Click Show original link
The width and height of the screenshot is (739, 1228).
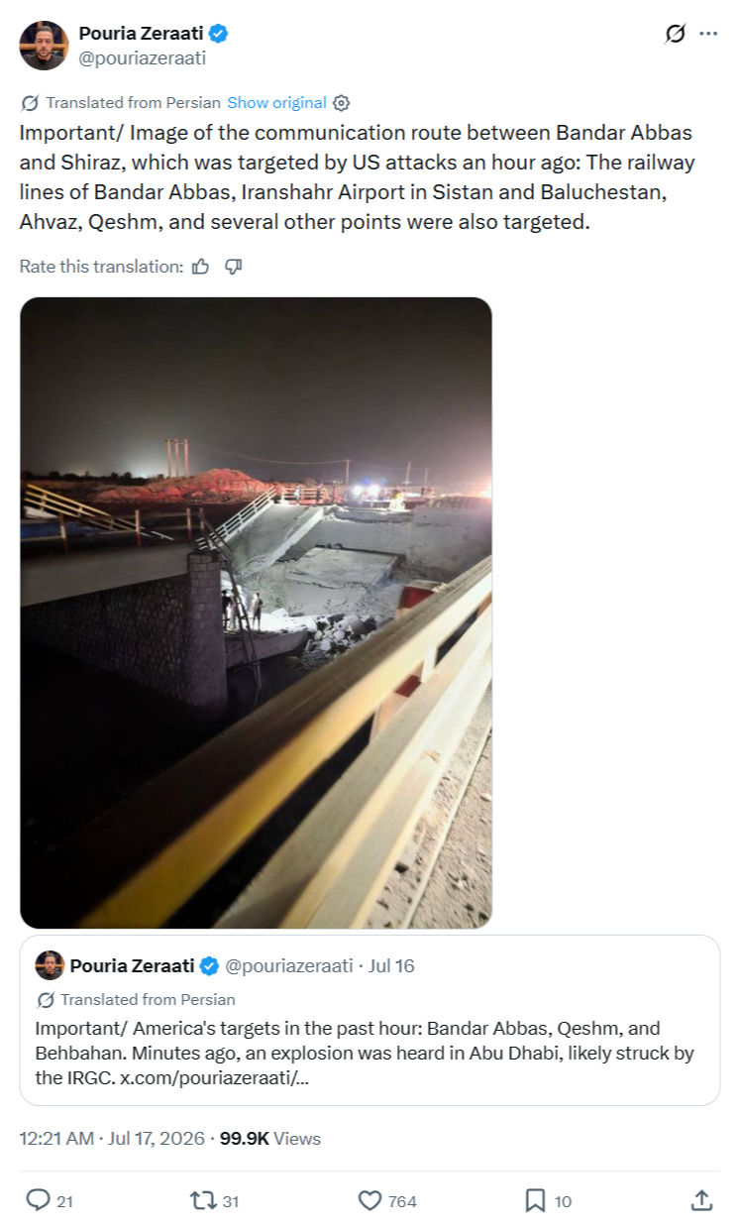[x=276, y=103]
